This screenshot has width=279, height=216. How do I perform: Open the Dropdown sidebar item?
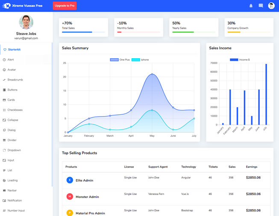[x=14, y=150]
